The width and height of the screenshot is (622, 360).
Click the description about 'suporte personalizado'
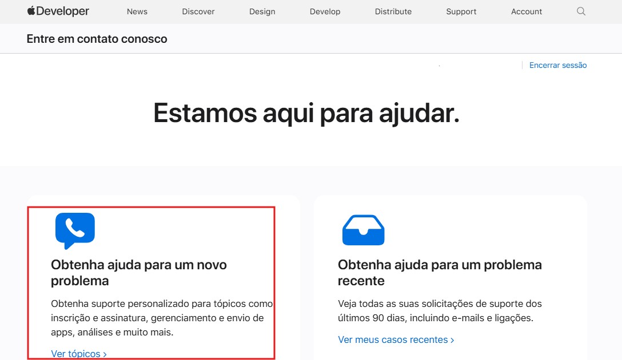click(x=161, y=318)
